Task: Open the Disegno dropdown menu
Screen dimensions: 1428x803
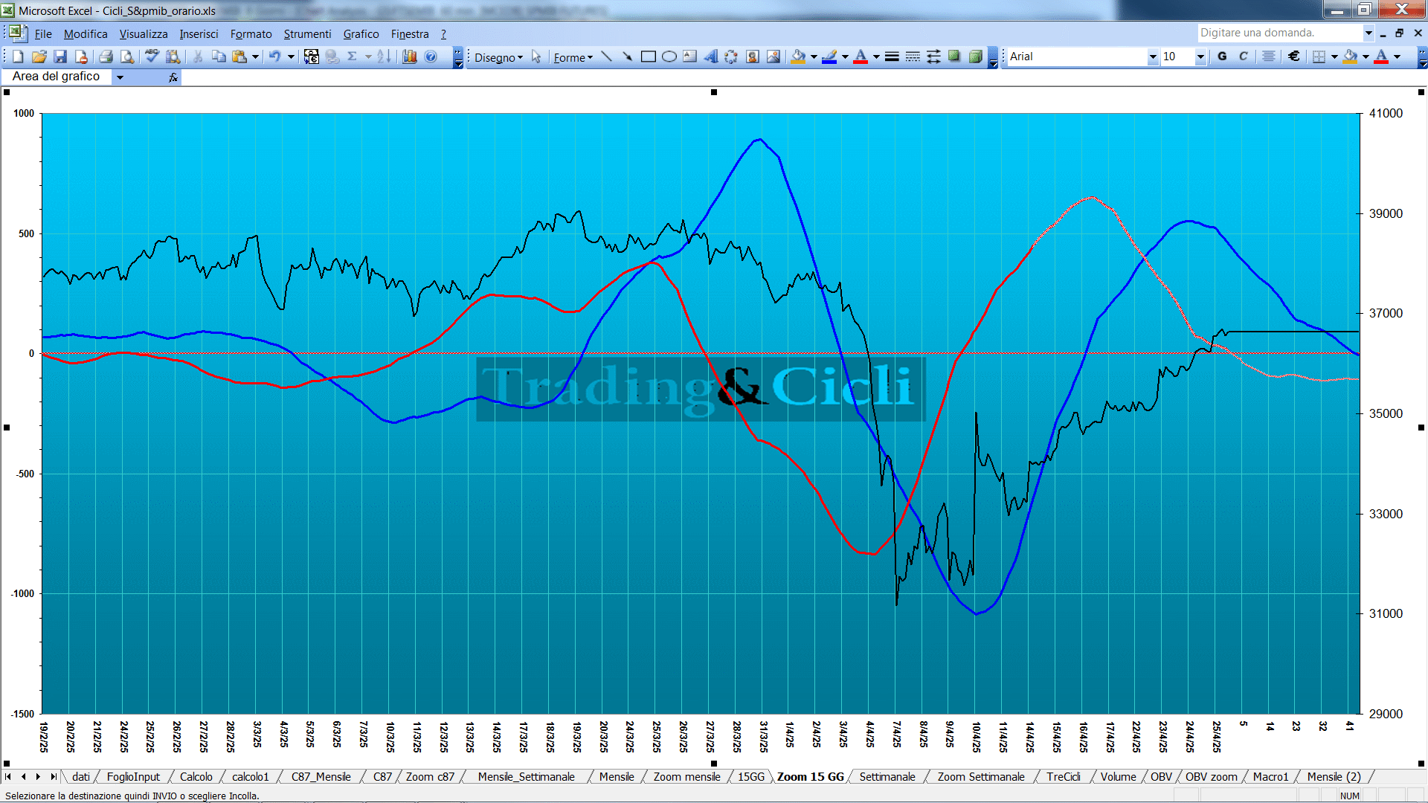Action: point(498,57)
